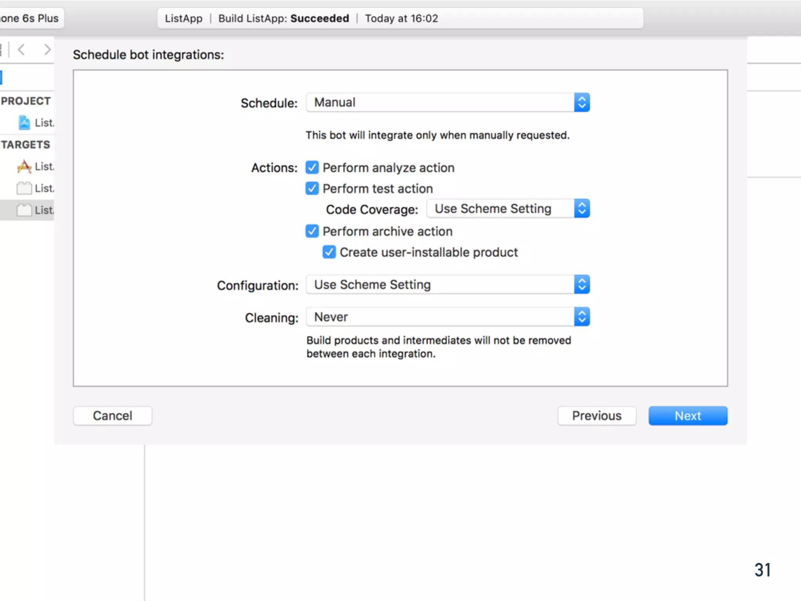The width and height of the screenshot is (801, 601).
Task: Expand the Configuration dropdown menu
Action: pyautogui.click(x=447, y=284)
